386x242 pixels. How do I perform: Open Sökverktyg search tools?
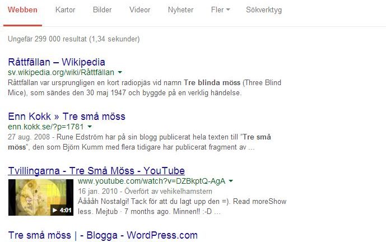pyautogui.click(x=264, y=10)
